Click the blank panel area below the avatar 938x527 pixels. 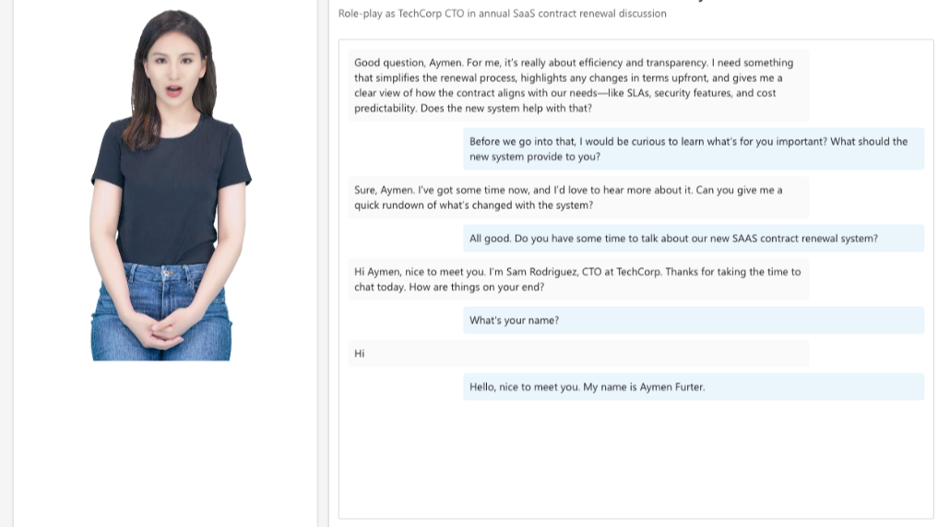tap(166, 442)
